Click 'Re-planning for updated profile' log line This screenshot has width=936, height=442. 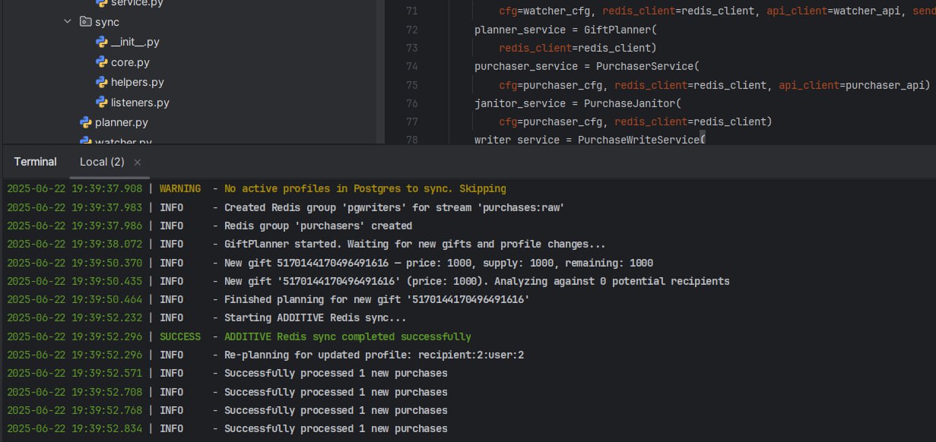tap(374, 355)
